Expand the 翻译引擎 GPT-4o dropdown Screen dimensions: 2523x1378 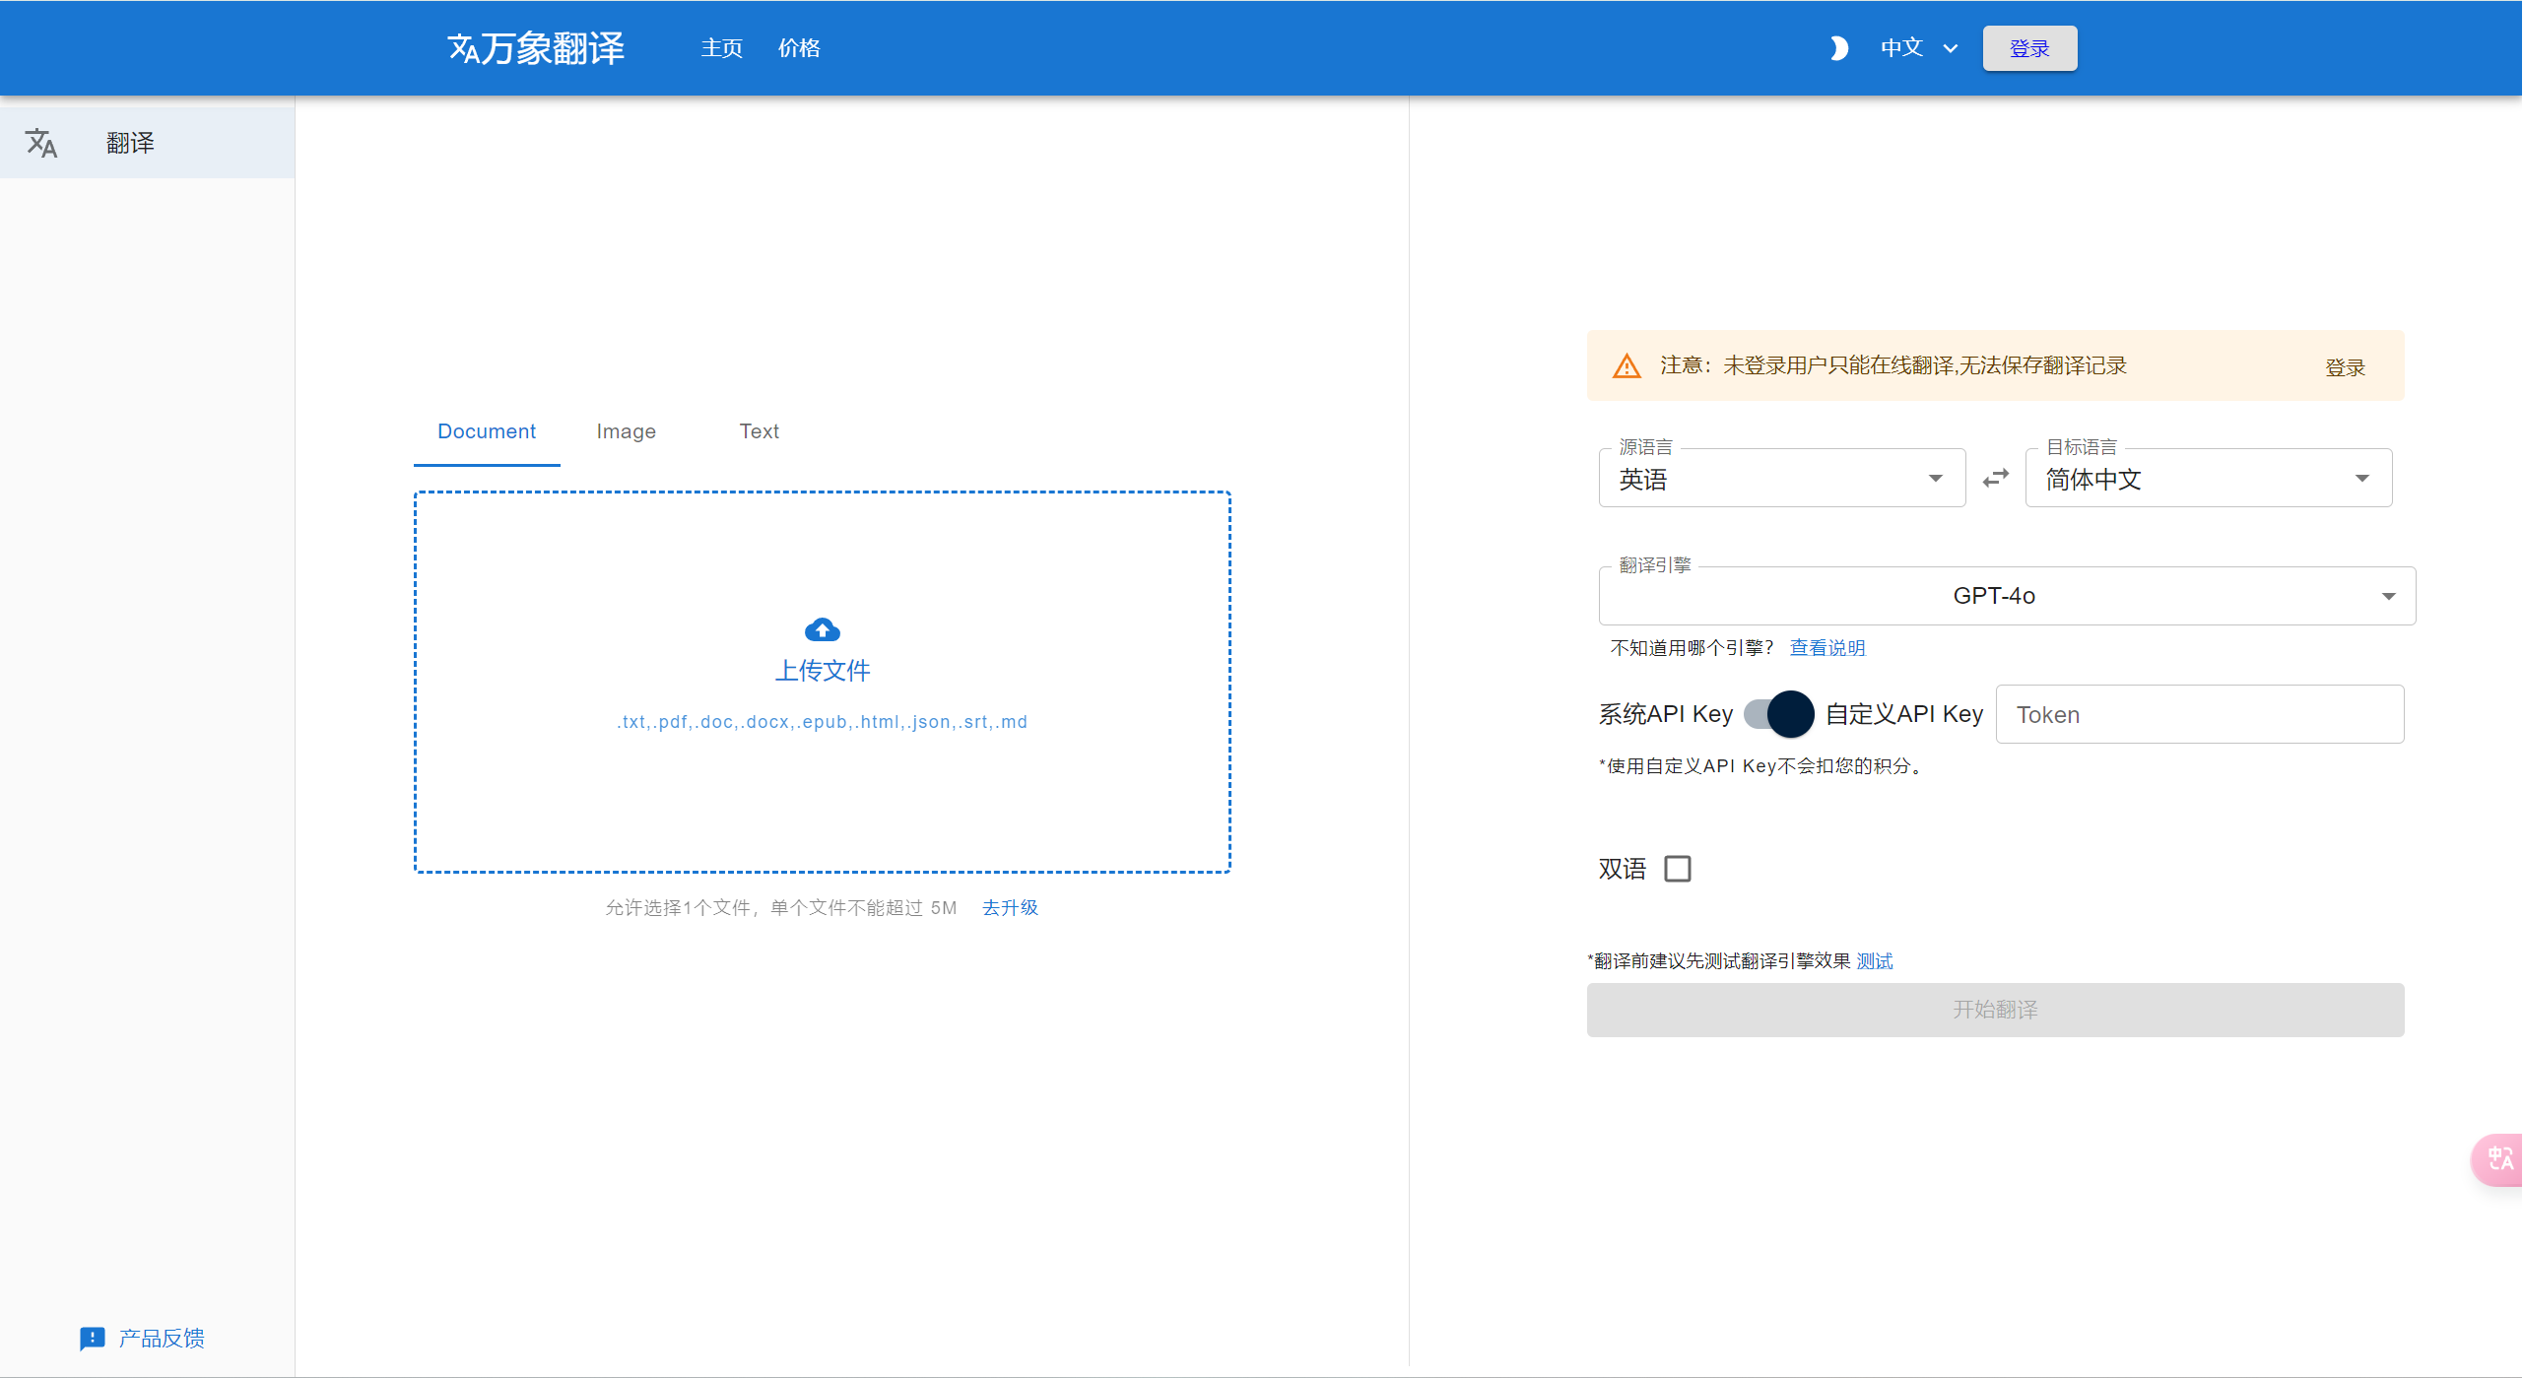pyautogui.click(x=2007, y=596)
